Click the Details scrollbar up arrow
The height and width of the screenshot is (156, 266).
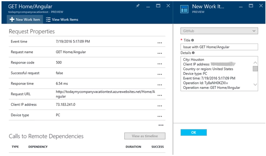click(x=255, y=63)
